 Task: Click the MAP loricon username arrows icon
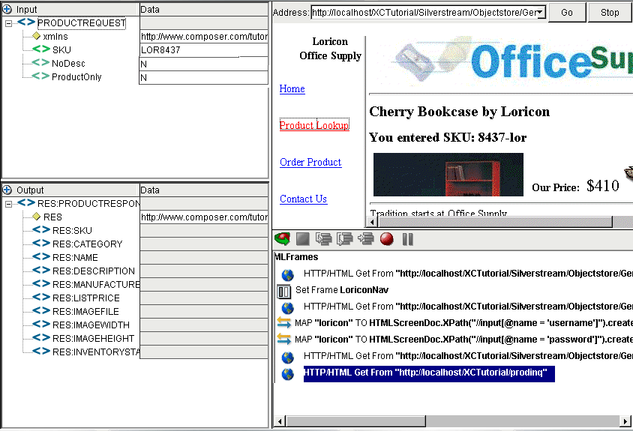[283, 322]
